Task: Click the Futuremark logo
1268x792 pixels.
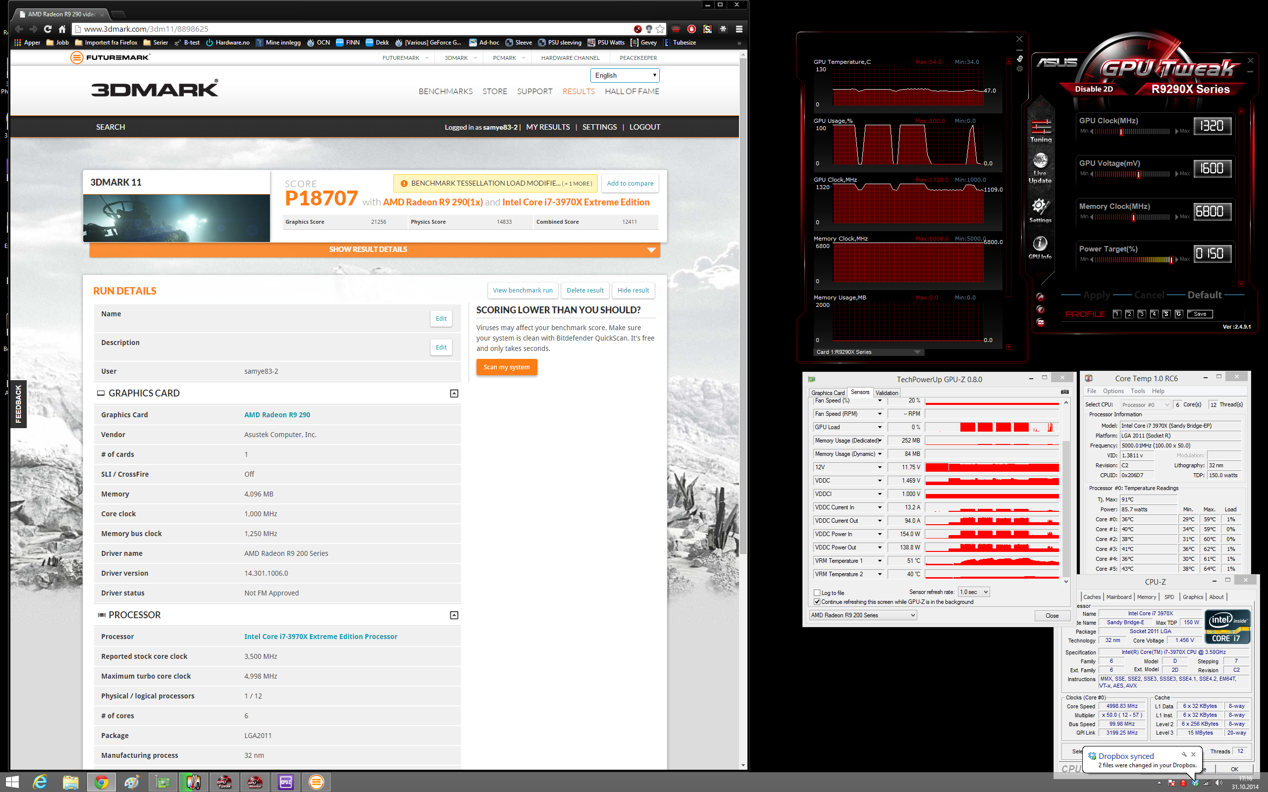Action: pos(110,57)
